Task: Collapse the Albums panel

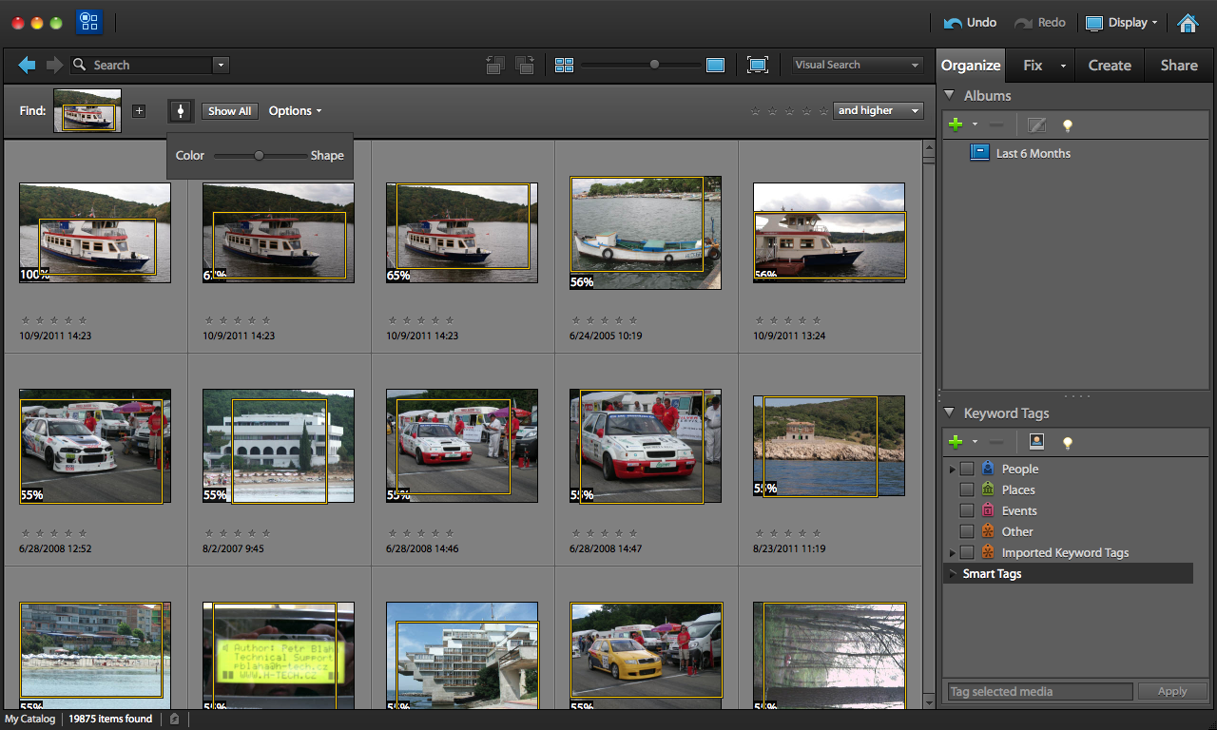Action: point(949,95)
